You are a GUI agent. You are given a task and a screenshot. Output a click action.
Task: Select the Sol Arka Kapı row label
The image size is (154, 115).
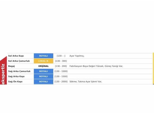click(x=16, y=56)
